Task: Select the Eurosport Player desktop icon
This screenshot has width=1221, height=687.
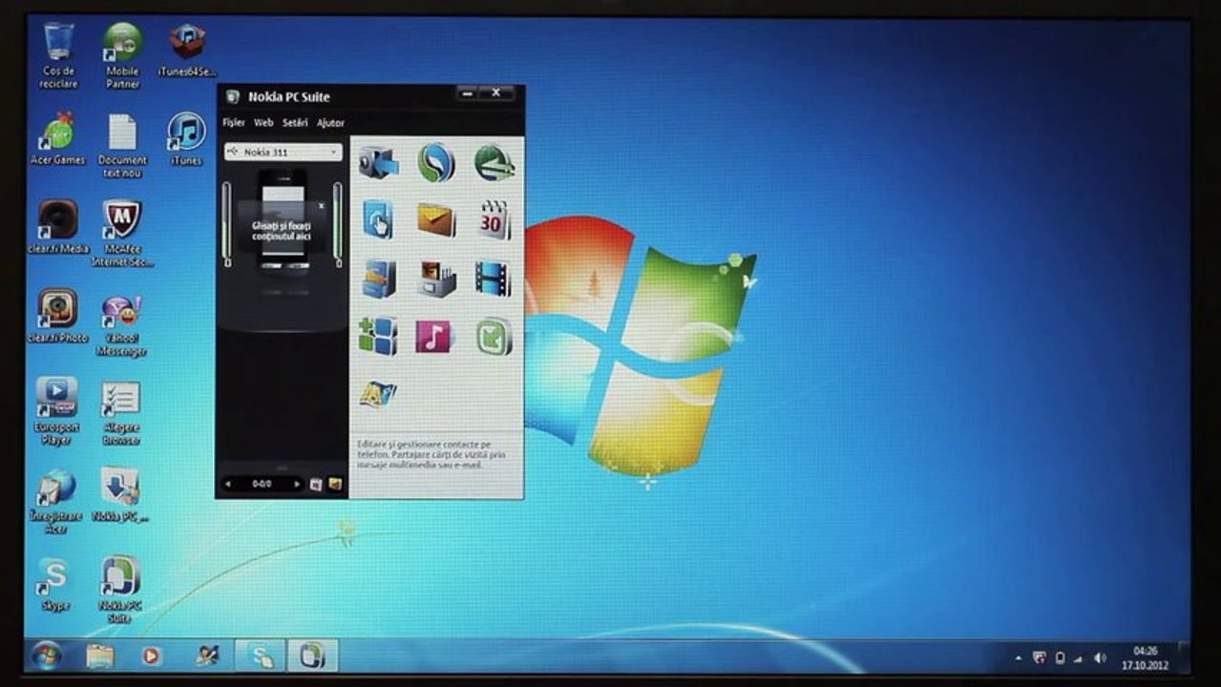Action: pyautogui.click(x=57, y=410)
